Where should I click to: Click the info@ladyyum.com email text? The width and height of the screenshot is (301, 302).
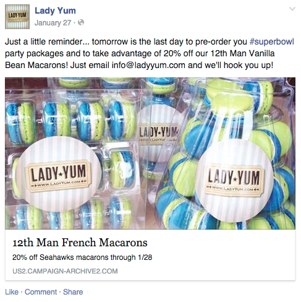pyautogui.click(x=148, y=65)
